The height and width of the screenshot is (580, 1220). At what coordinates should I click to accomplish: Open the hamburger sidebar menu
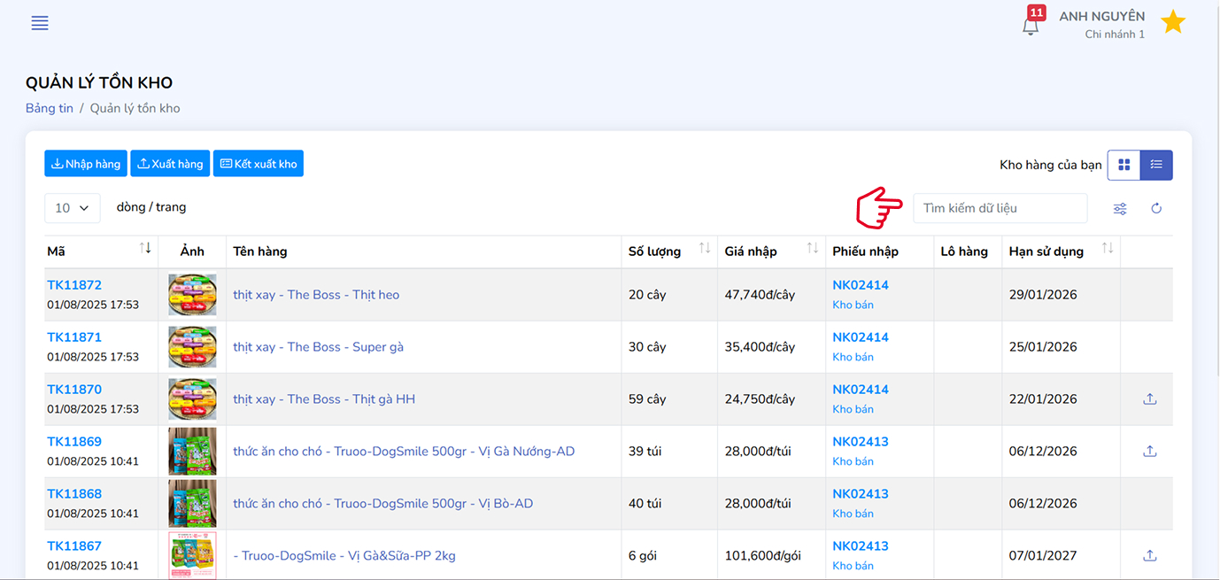tap(40, 23)
